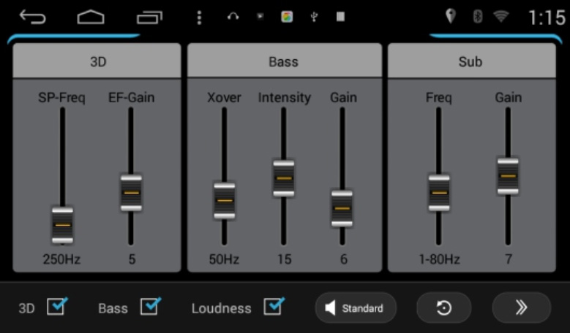Toggle the Loudness checkbox
The height and width of the screenshot is (333, 570).
pyautogui.click(x=274, y=307)
